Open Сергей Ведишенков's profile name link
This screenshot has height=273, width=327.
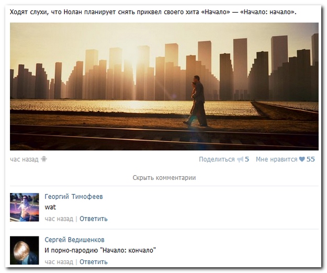click(x=74, y=240)
